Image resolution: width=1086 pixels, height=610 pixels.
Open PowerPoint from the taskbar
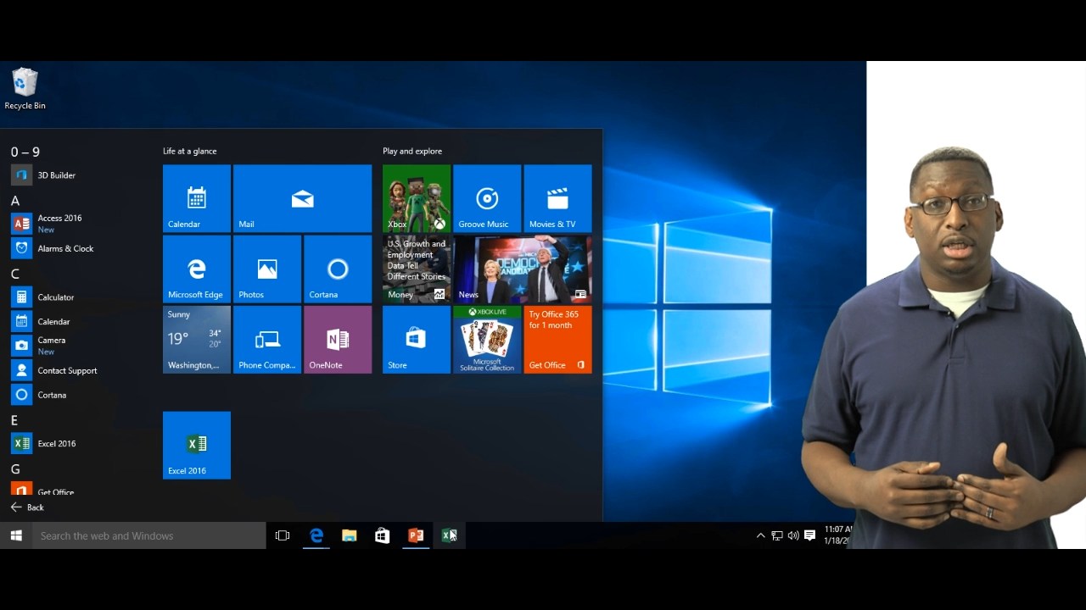[x=416, y=535]
